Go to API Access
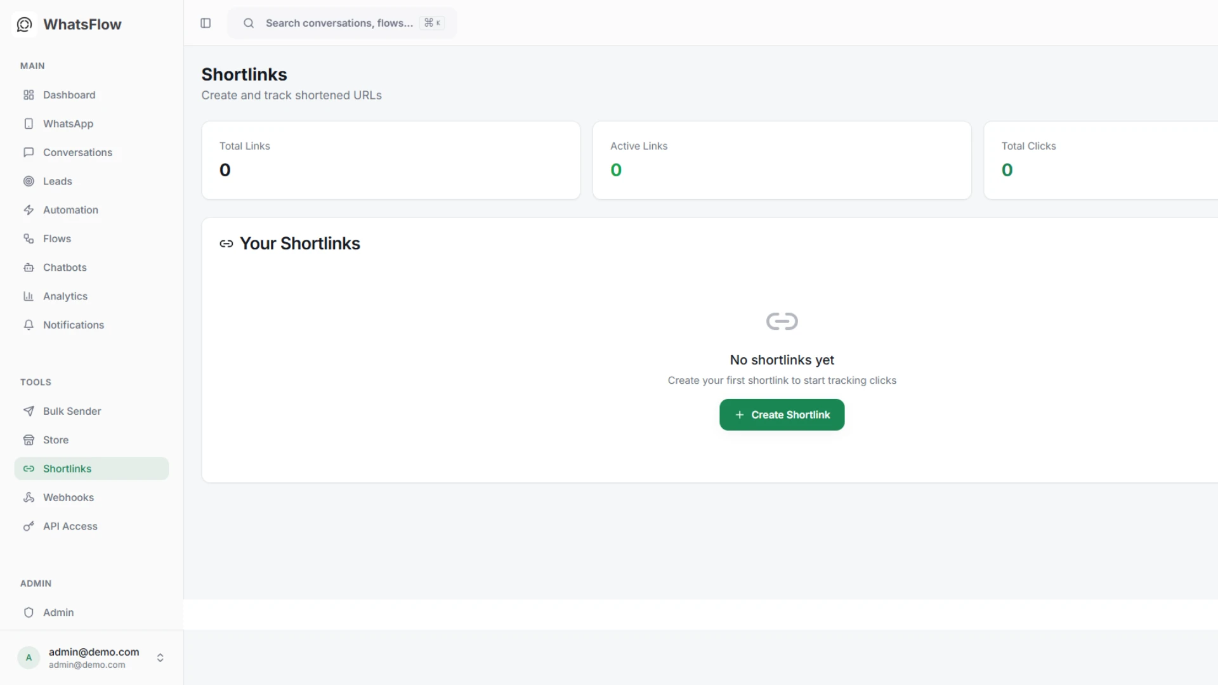The height and width of the screenshot is (685, 1218). pyautogui.click(x=91, y=526)
